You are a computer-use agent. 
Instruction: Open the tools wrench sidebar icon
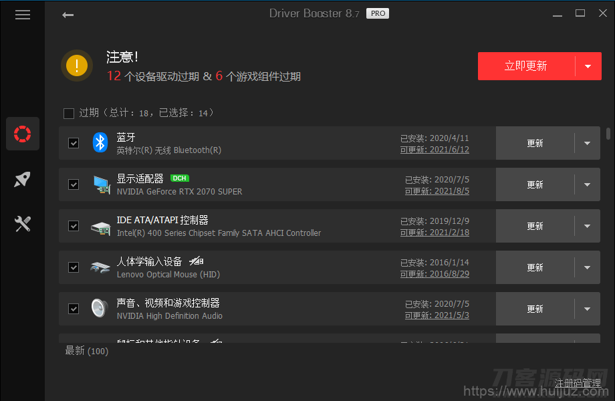22,224
